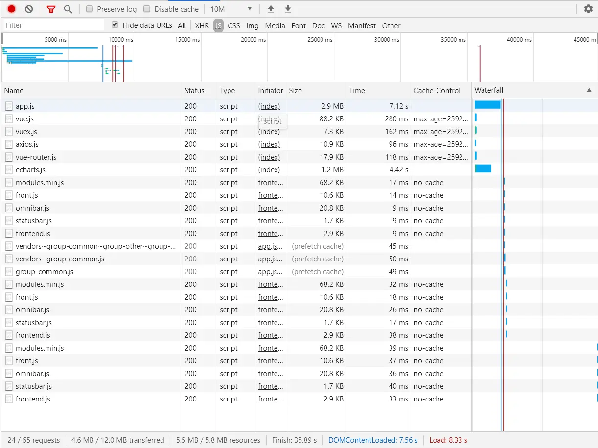Viewport: 598px width, 448px height.
Task: Switch to the XHR filter tab
Action: (202, 25)
